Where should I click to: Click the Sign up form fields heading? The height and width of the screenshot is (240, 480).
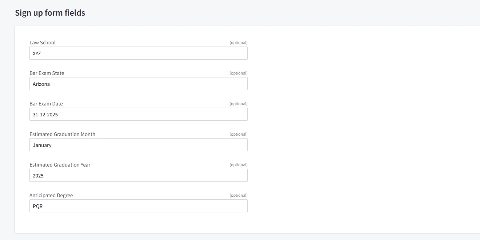pyautogui.click(x=50, y=13)
